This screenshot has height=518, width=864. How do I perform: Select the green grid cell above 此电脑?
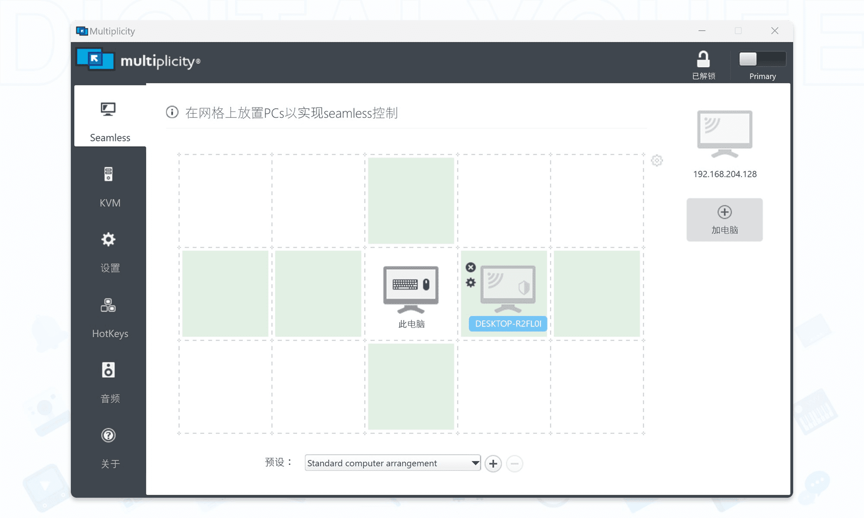(411, 200)
